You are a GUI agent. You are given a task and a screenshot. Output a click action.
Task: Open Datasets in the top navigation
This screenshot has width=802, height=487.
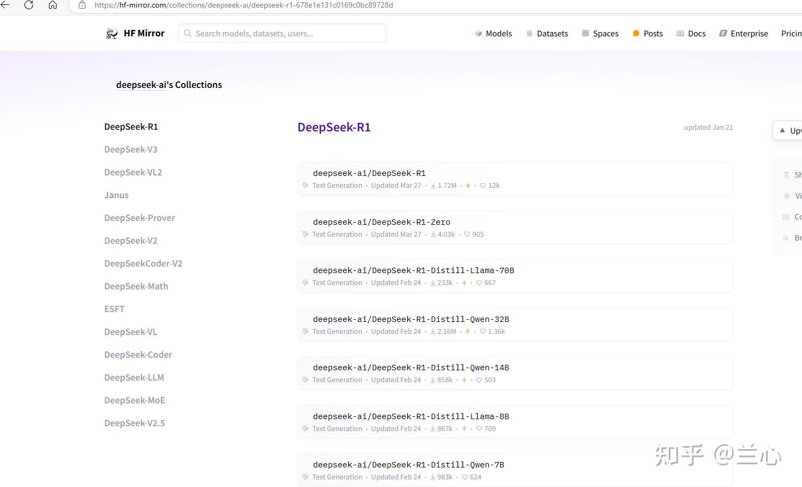(x=552, y=34)
